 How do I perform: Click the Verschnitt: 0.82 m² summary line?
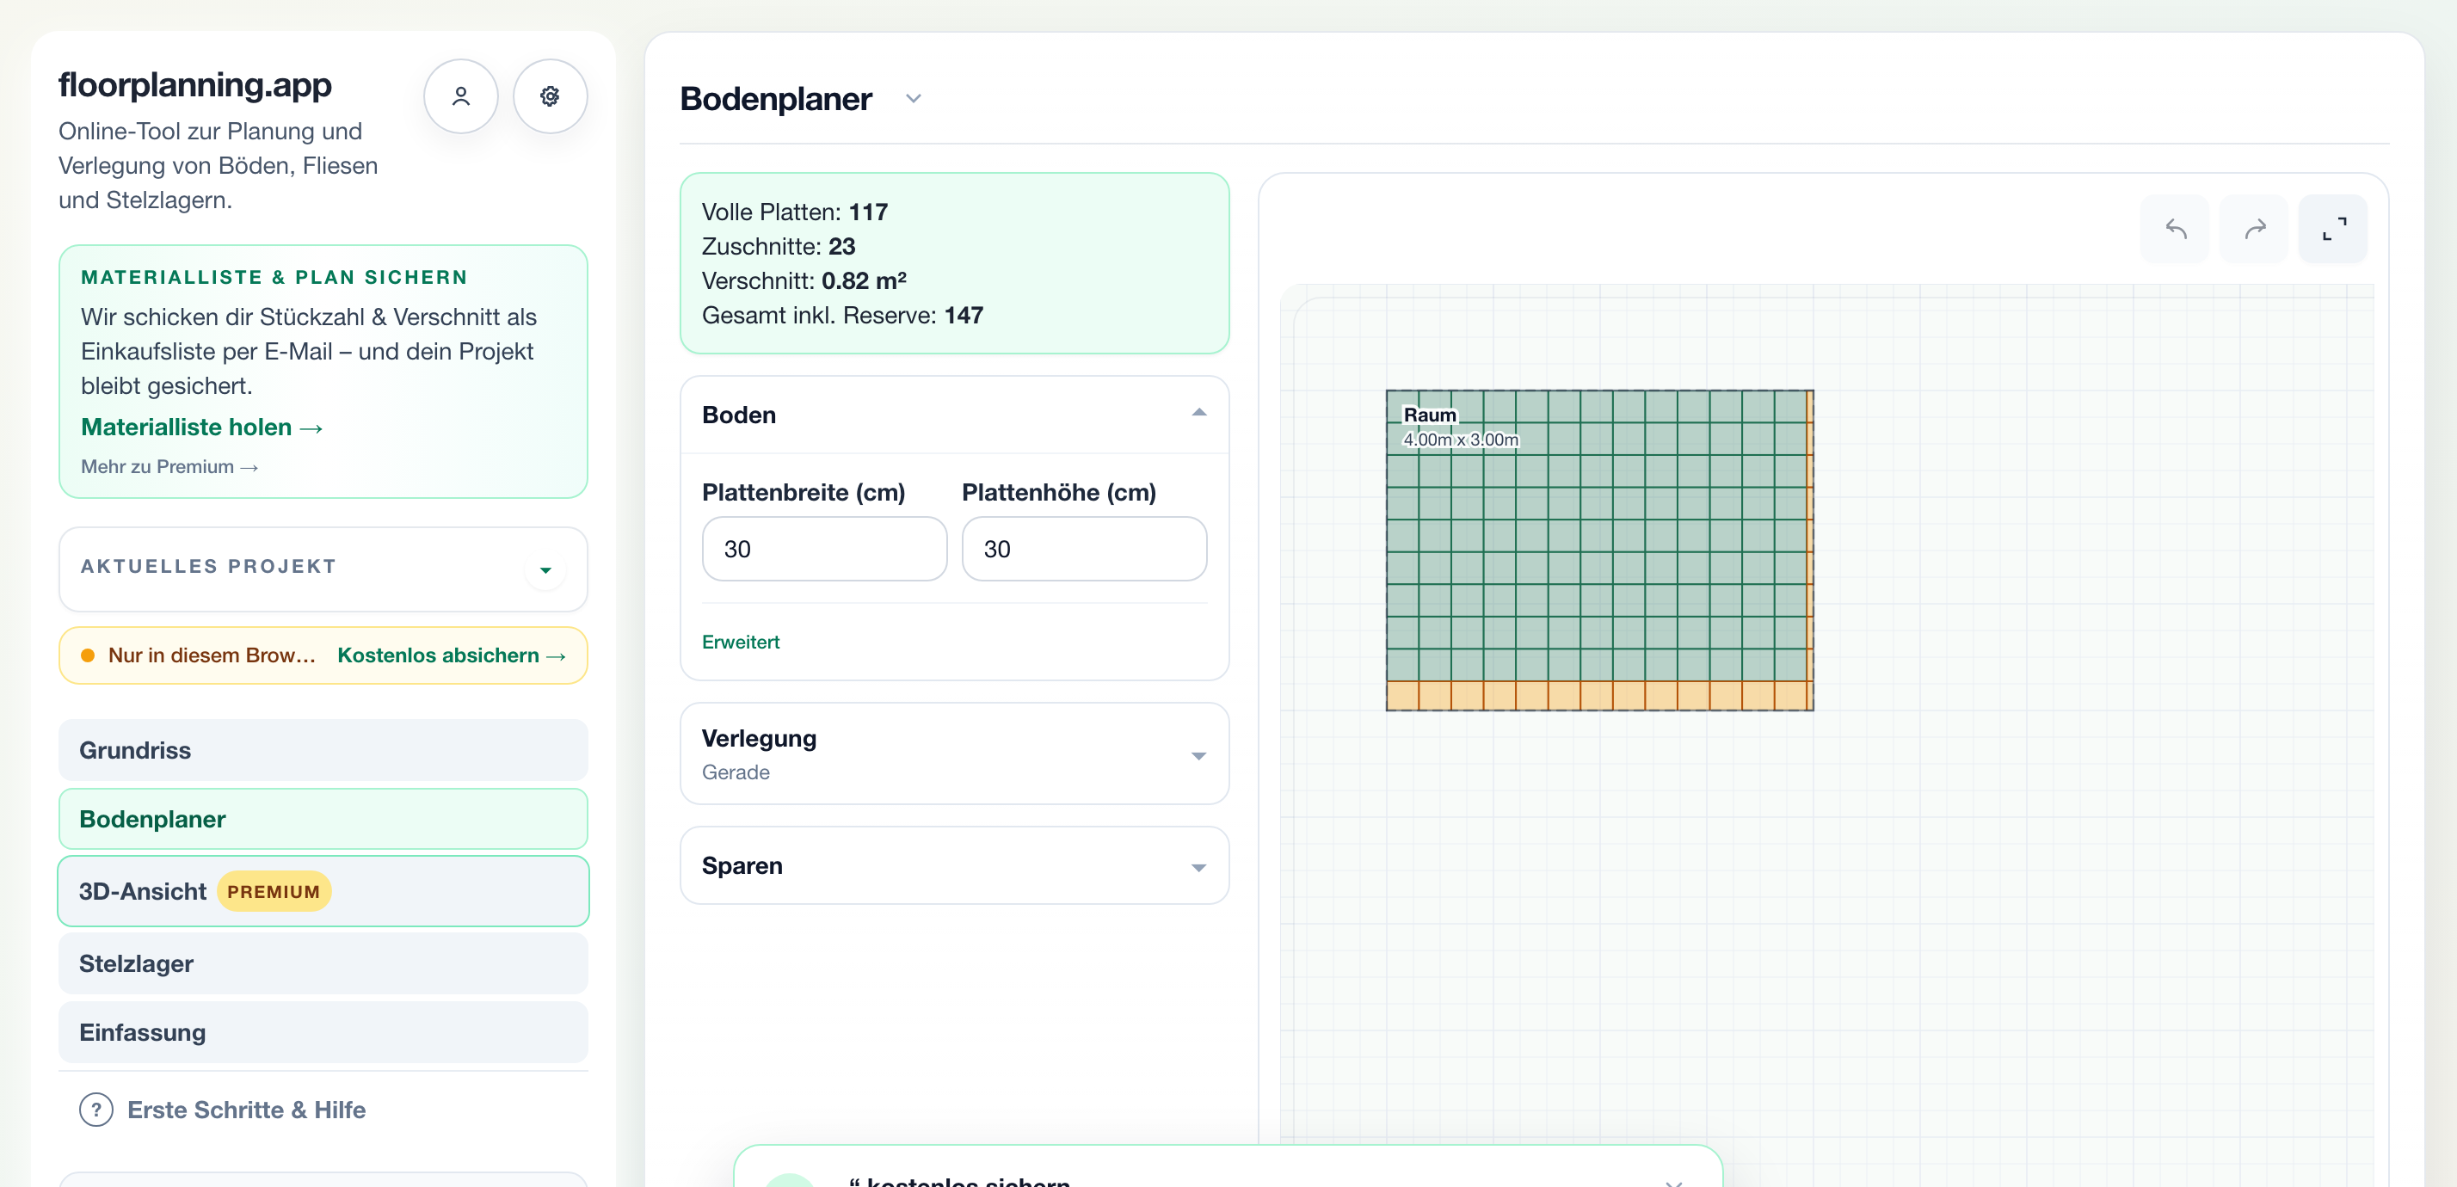[804, 280]
